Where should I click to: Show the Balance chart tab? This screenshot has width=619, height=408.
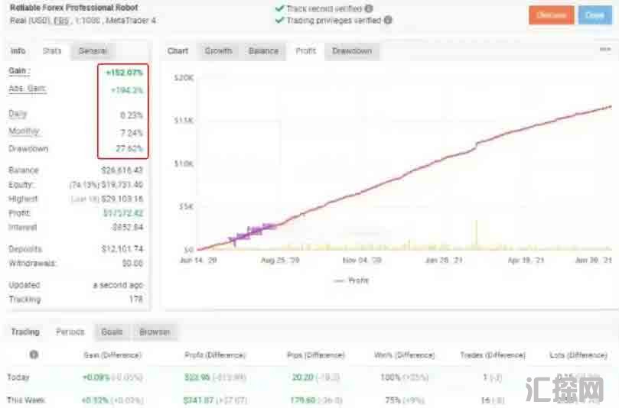pyautogui.click(x=263, y=51)
